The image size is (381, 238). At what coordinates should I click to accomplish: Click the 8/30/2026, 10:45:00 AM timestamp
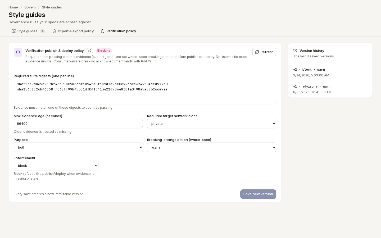(x=312, y=92)
